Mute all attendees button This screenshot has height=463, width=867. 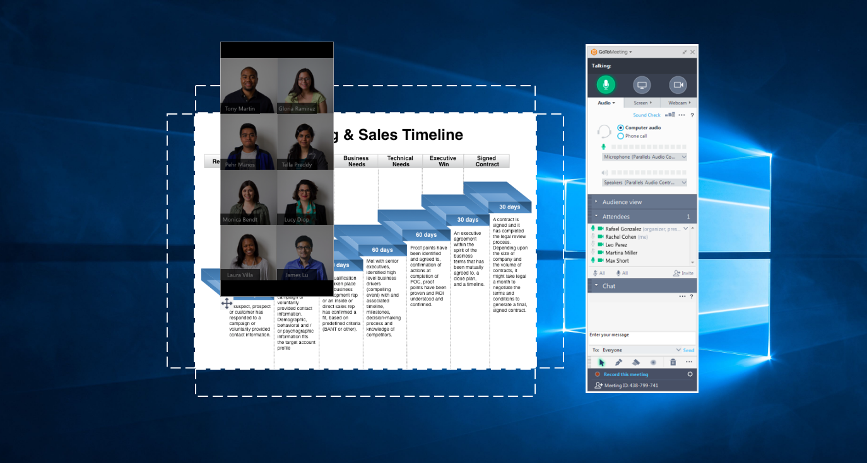click(x=599, y=273)
